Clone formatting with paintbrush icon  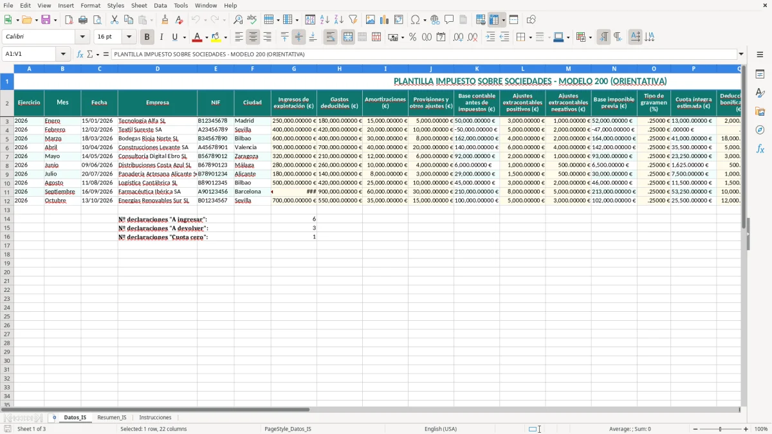[165, 20]
